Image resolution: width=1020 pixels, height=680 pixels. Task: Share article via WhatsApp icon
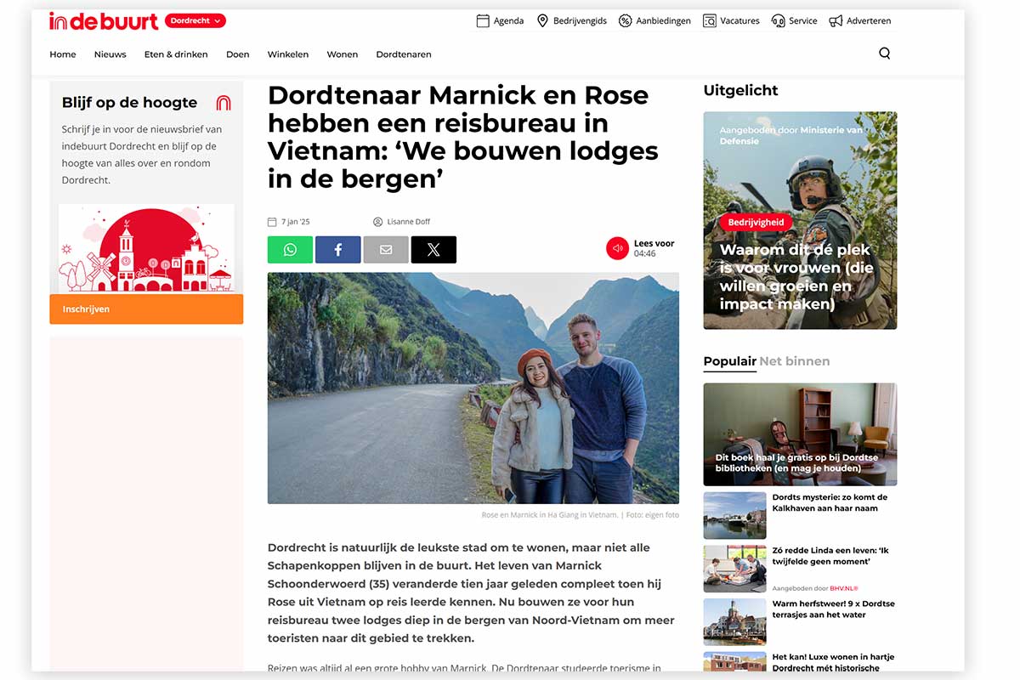coord(290,250)
